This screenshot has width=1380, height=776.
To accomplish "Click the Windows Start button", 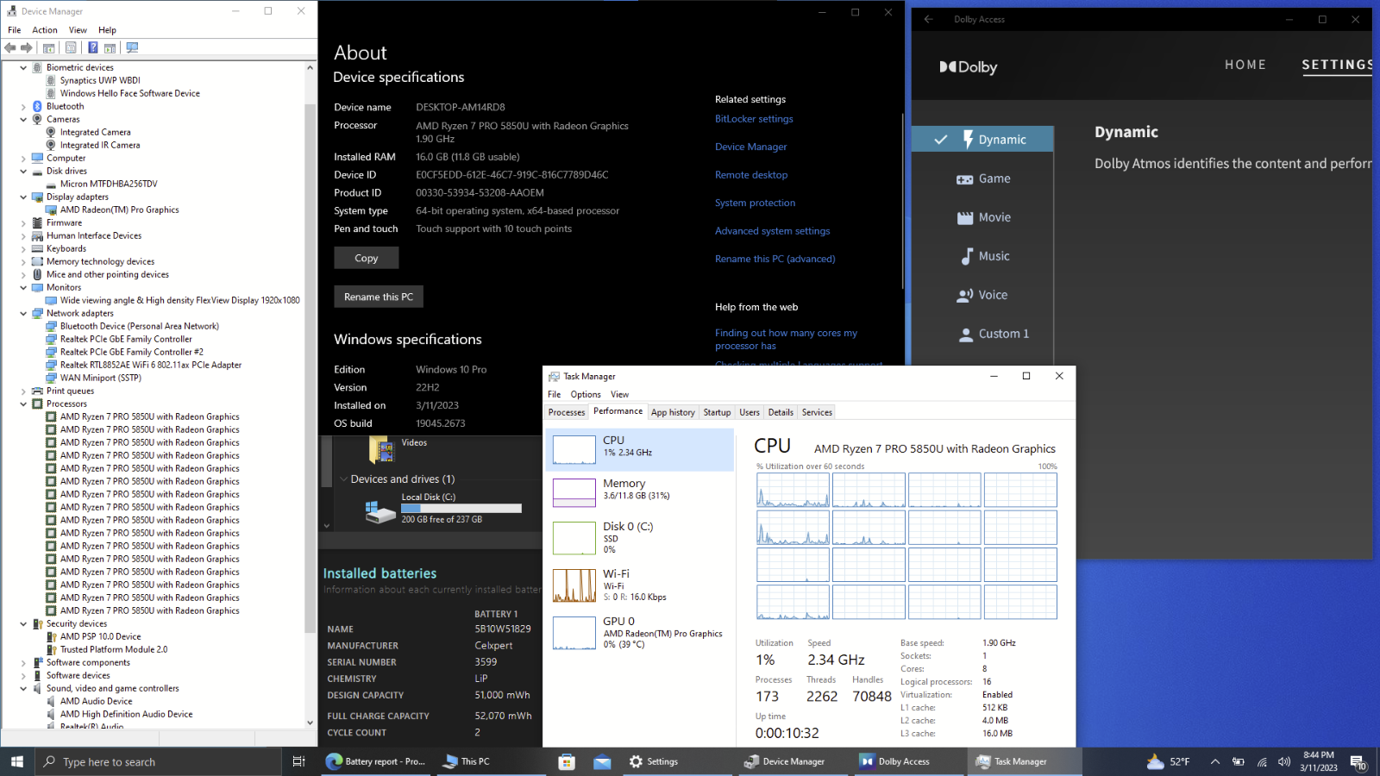I will point(16,761).
